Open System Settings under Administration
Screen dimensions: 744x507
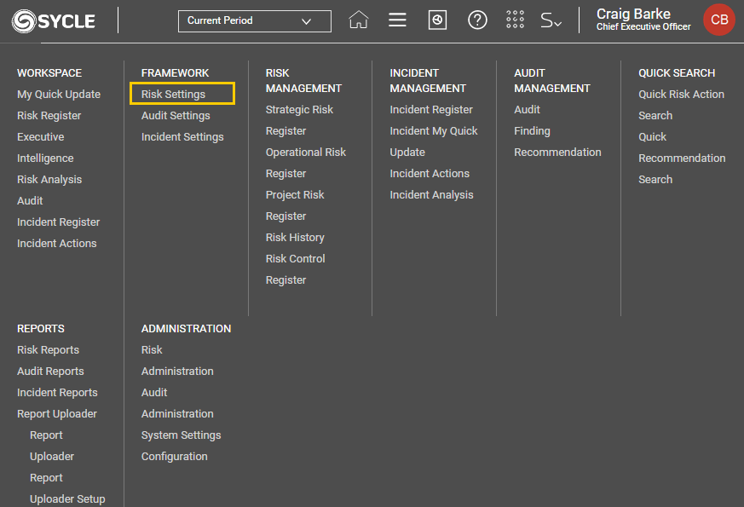click(181, 435)
